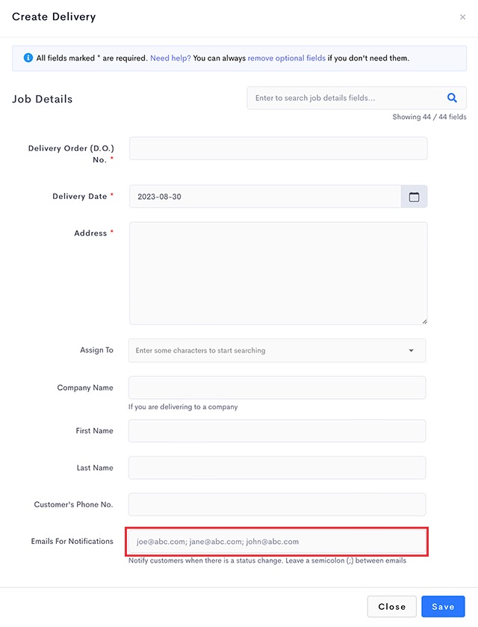Click the search magnifier icon
The height and width of the screenshot is (627, 478).
pyautogui.click(x=452, y=97)
